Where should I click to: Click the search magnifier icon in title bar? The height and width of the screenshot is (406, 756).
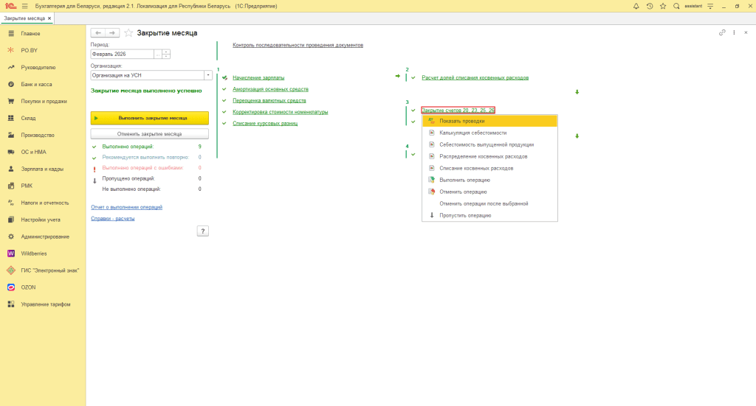pyautogui.click(x=676, y=6)
